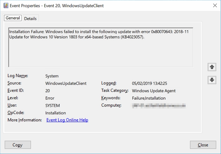Click the Log Name label
Screen dimensions: 221x154
point(18,76)
